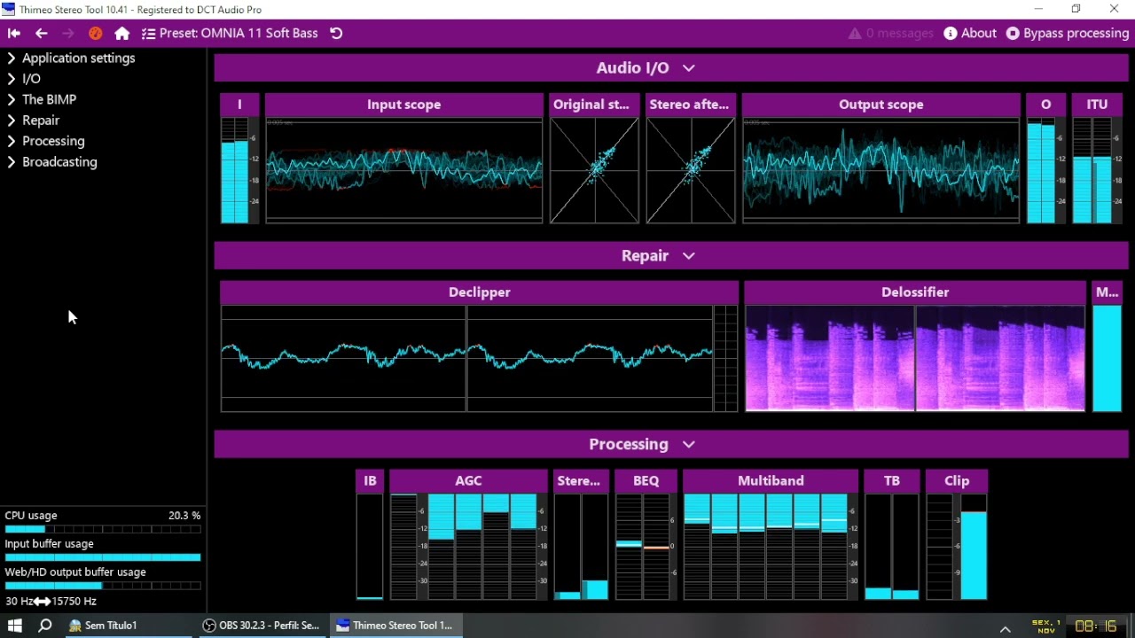Image resolution: width=1135 pixels, height=638 pixels.
Task: Click the Multiband level meters
Action: 771,547
